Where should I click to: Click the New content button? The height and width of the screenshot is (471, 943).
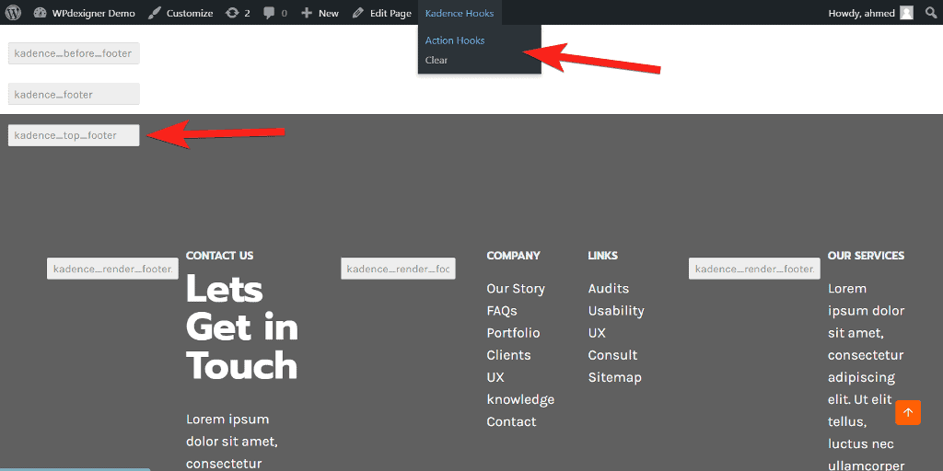click(x=320, y=13)
